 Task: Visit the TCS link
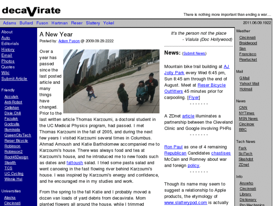8,168
